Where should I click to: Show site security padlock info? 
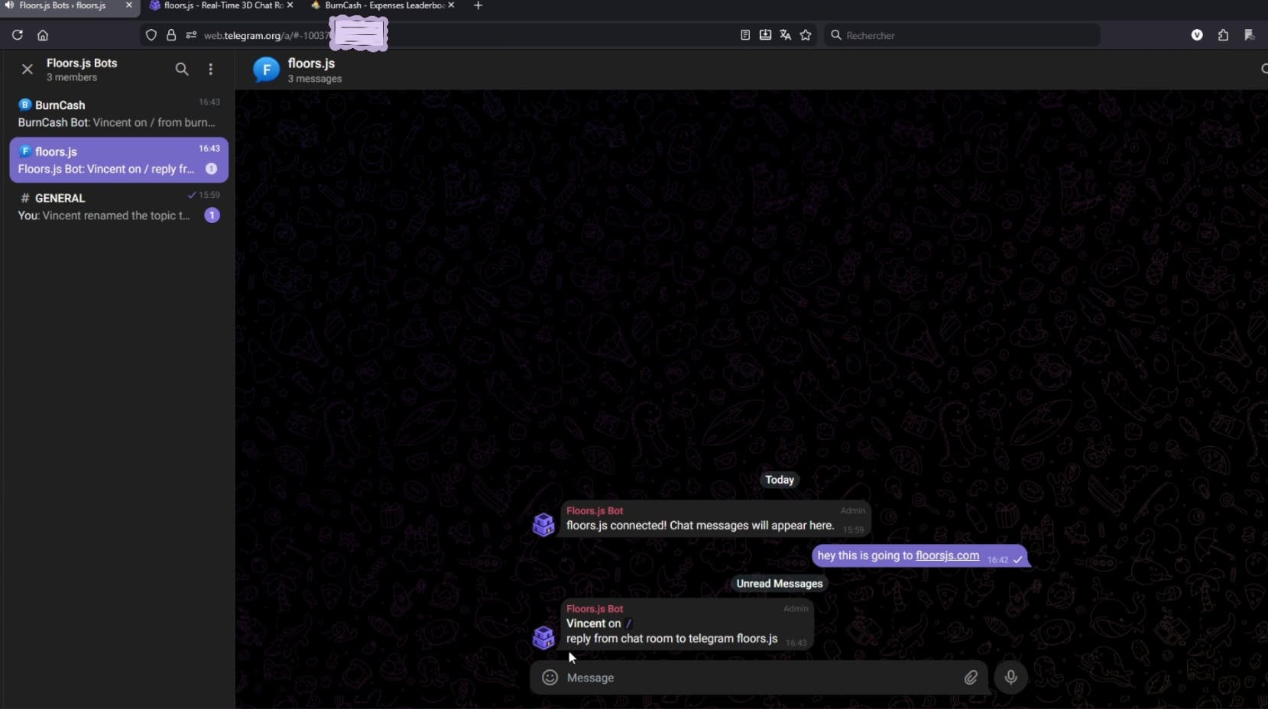pyautogui.click(x=171, y=35)
